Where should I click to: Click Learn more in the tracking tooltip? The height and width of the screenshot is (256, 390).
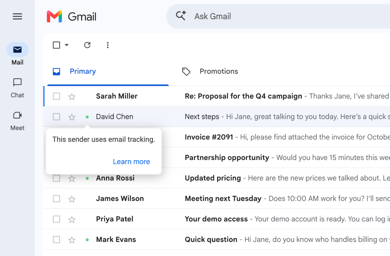tap(131, 162)
